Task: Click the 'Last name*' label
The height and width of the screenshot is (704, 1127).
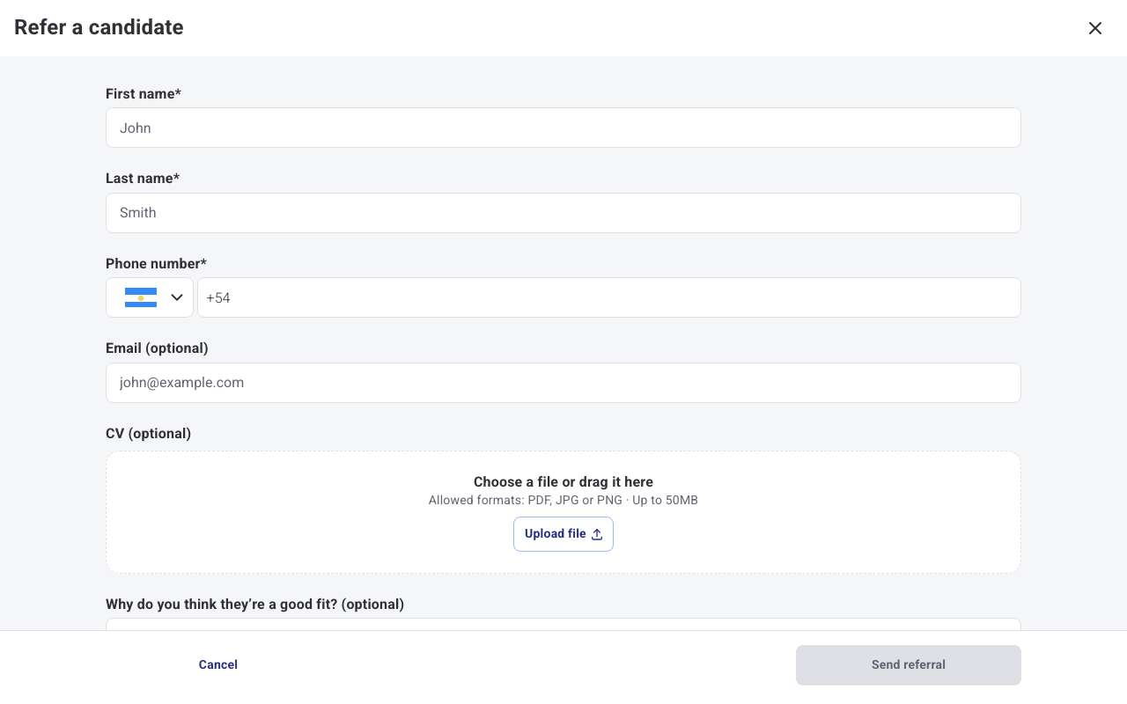Action: 143,179
